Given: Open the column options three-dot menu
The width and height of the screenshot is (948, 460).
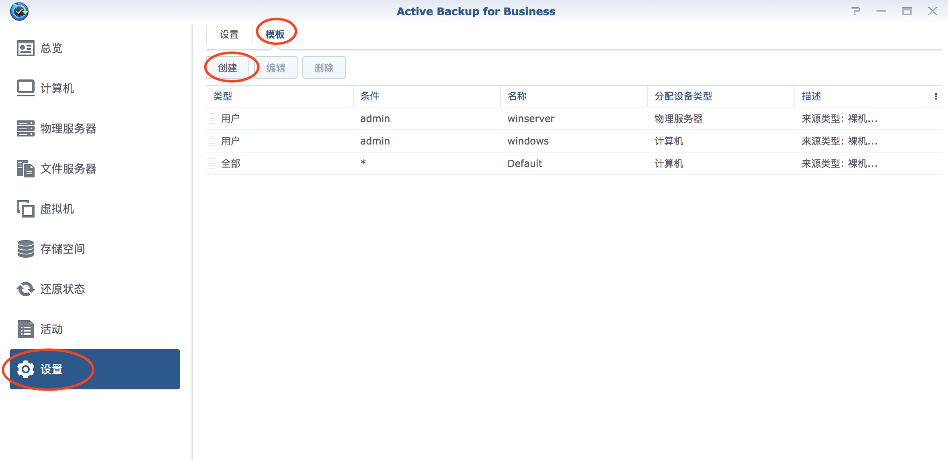Looking at the screenshot, I should [936, 96].
